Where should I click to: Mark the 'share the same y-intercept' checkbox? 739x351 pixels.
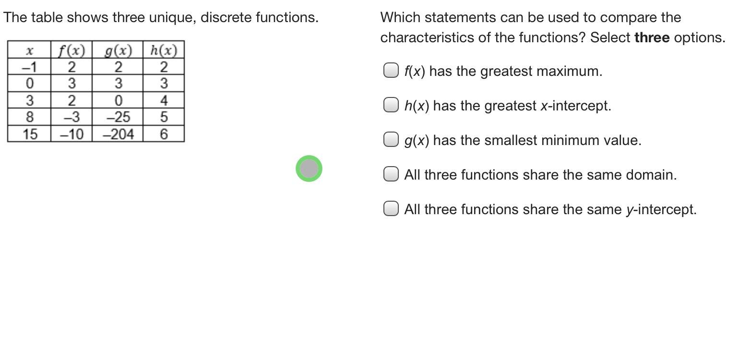tap(391, 209)
